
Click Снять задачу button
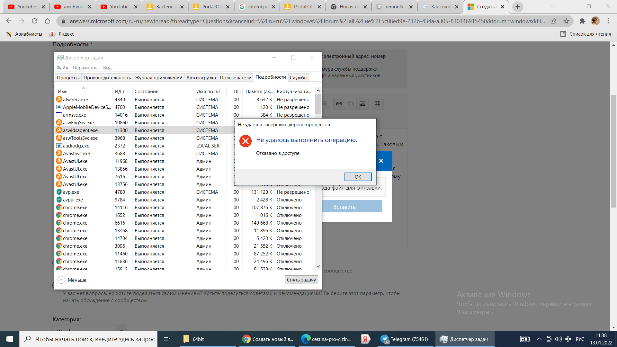point(301,280)
